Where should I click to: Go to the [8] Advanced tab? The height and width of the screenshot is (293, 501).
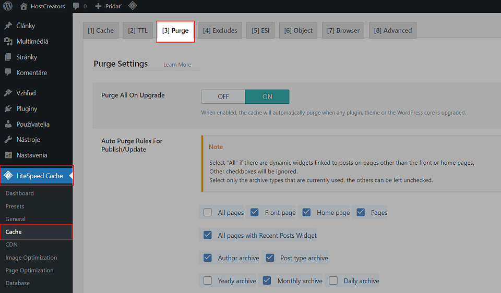[392, 30]
